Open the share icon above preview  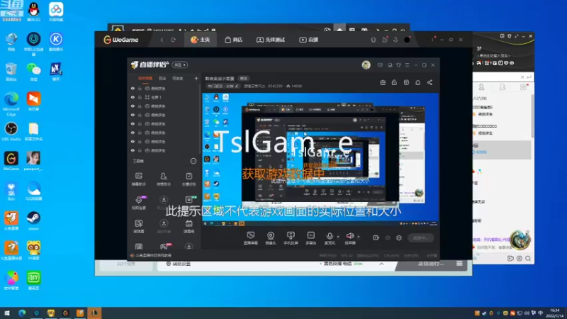[x=430, y=82]
